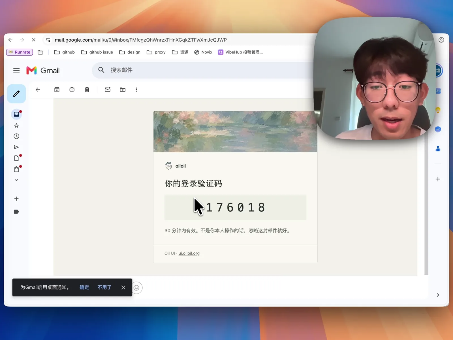
Task: Mark this email as unread
Action: point(108,90)
